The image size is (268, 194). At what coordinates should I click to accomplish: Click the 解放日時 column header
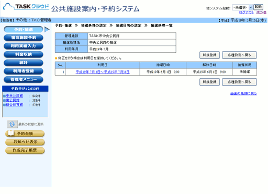click(209, 65)
